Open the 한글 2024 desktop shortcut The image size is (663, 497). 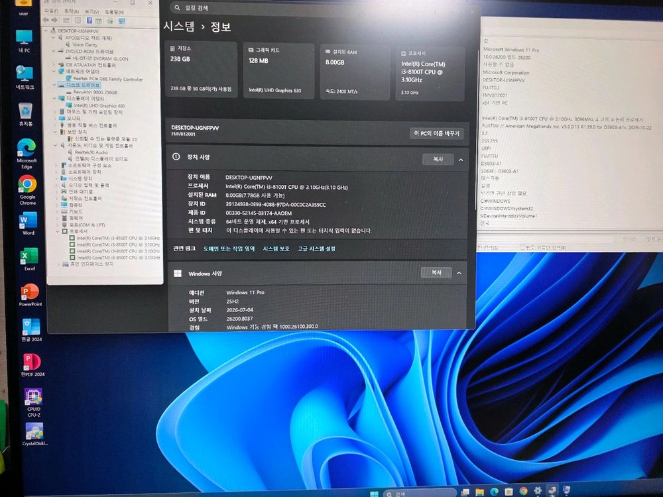pyautogui.click(x=32, y=330)
